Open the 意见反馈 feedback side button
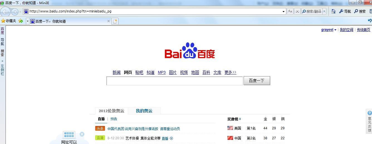Viewport: 372px width, 144px height. [369, 122]
